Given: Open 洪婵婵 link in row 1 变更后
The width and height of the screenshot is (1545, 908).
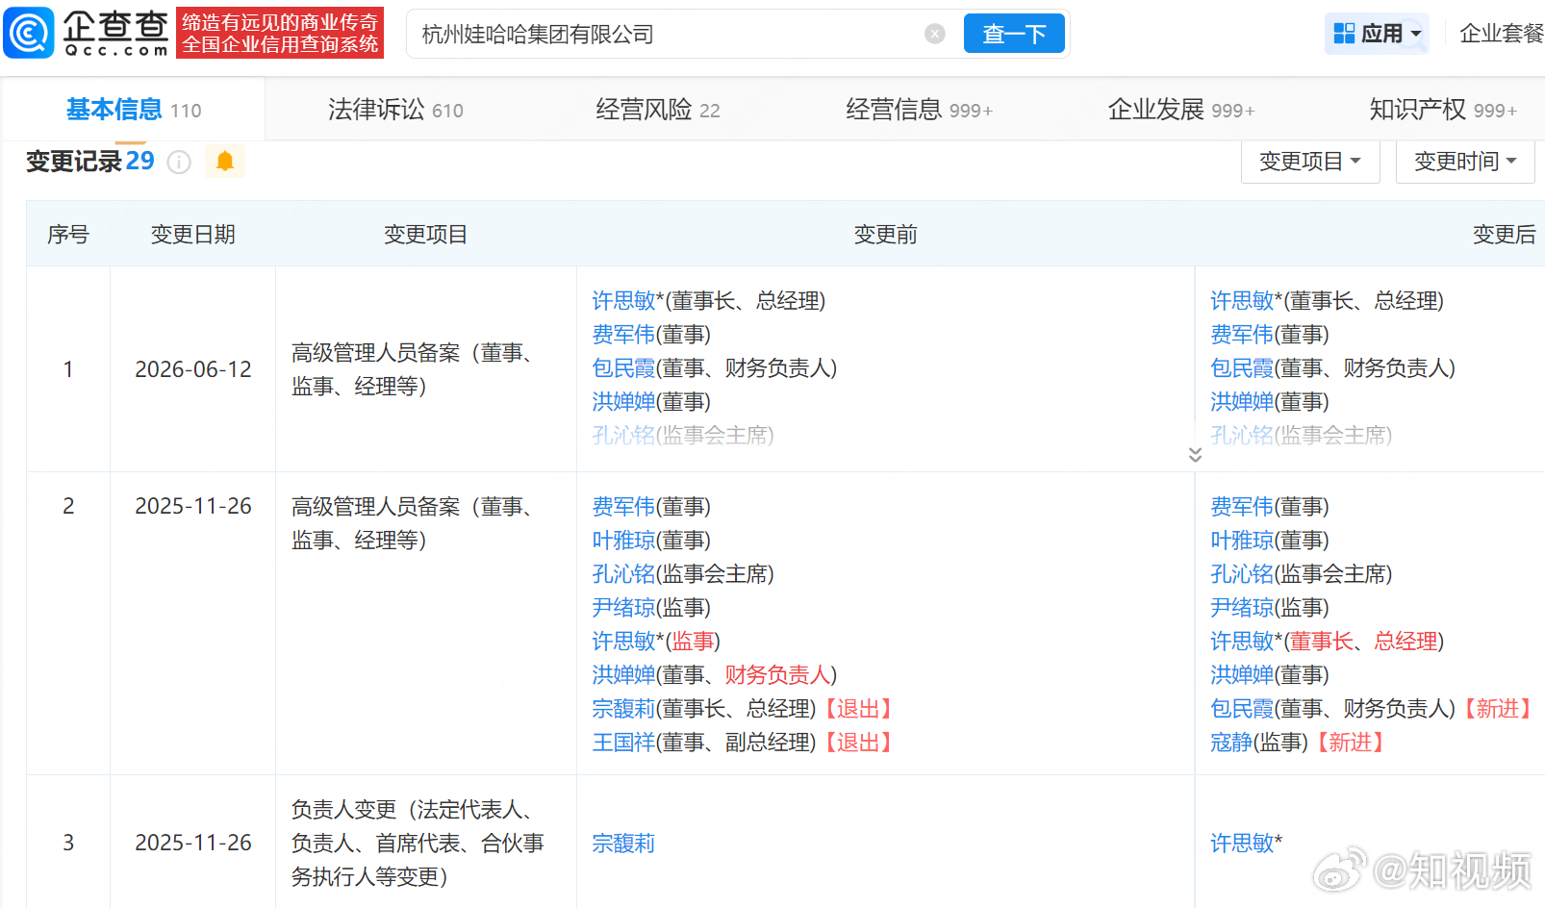Looking at the screenshot, I should [1242, 402].
